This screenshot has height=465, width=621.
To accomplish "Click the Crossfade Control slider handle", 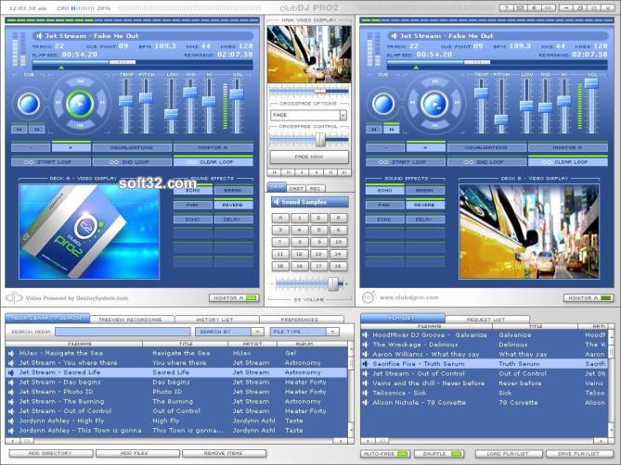I will tap(320, 140).
